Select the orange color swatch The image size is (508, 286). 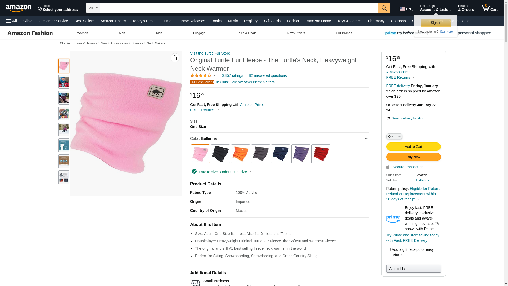240,154
